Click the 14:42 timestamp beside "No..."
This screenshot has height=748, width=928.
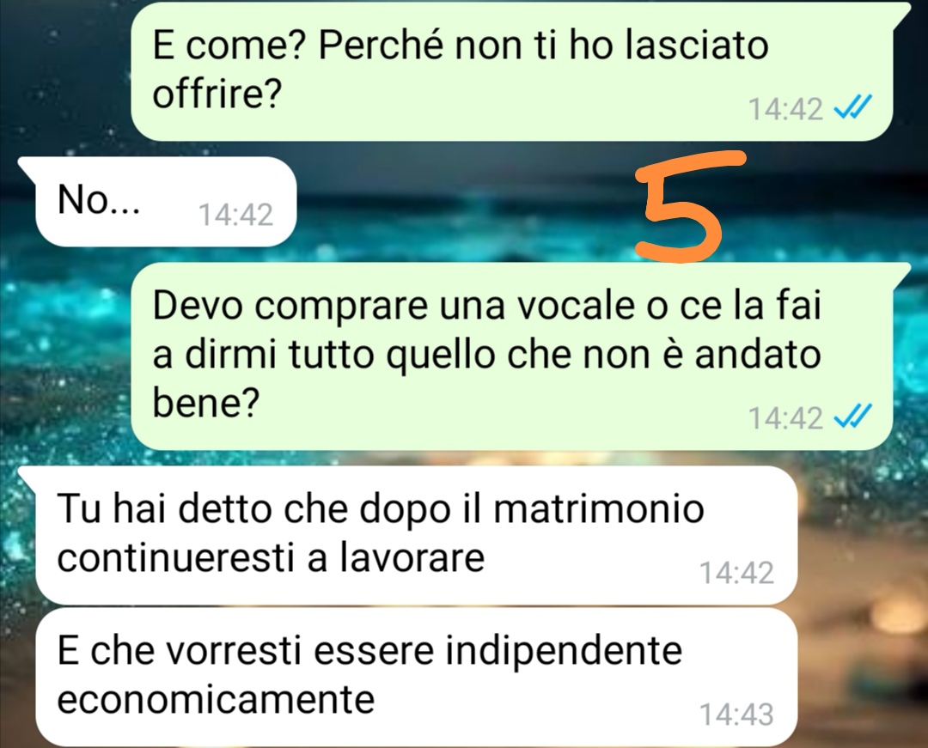tap(235, 215)
